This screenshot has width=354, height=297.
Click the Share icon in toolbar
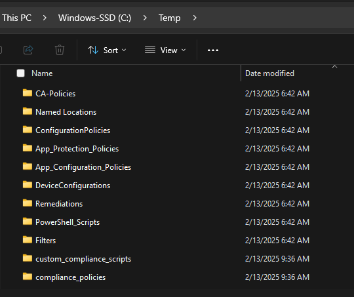[x=28, y=50]
